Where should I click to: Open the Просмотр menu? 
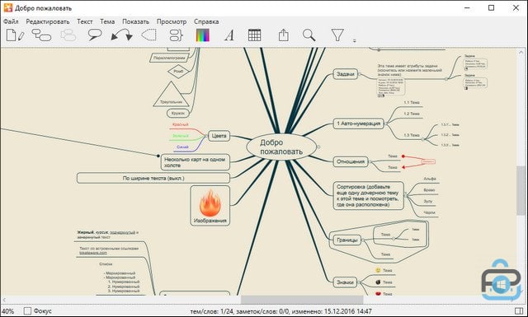click(172, 21)
